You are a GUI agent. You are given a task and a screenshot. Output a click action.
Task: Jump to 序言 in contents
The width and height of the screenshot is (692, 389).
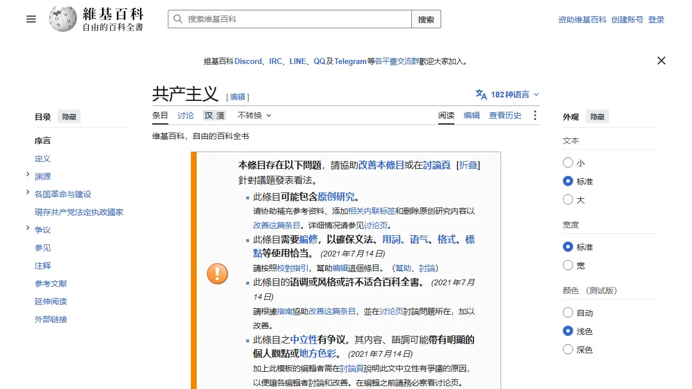pyautogui.click(x=43, y=141)
